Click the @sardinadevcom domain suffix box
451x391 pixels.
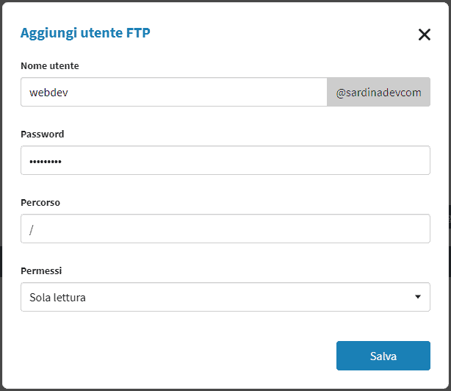378,93
